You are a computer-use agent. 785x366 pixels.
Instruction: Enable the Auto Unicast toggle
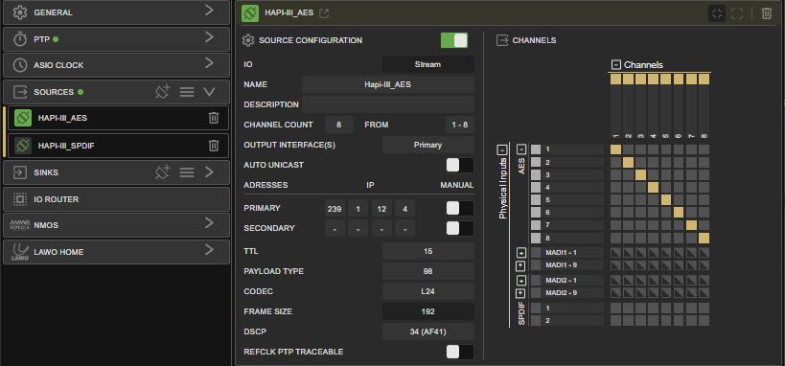pyautogui.click(x=459, y=165)
